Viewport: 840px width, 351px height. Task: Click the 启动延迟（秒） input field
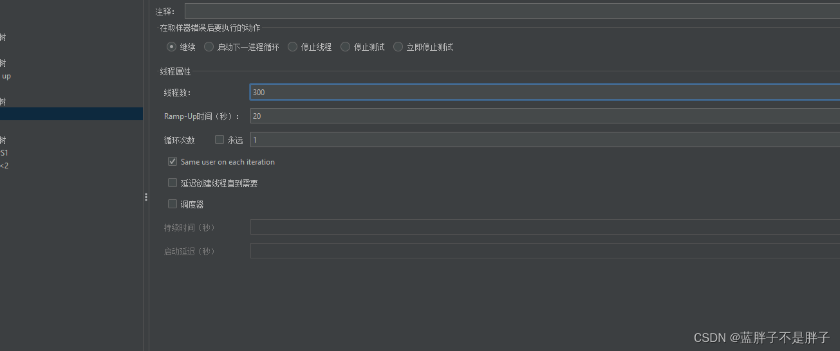545,251
